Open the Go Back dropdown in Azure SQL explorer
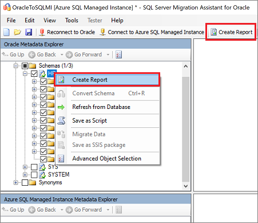 coord(62,210)
